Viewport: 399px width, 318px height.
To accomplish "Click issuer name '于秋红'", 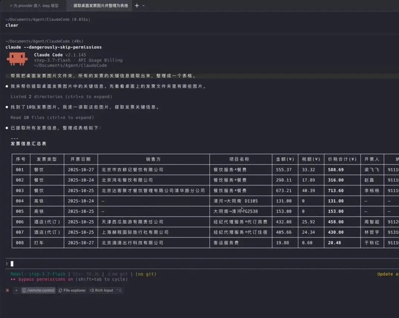I will pos(372,243).
